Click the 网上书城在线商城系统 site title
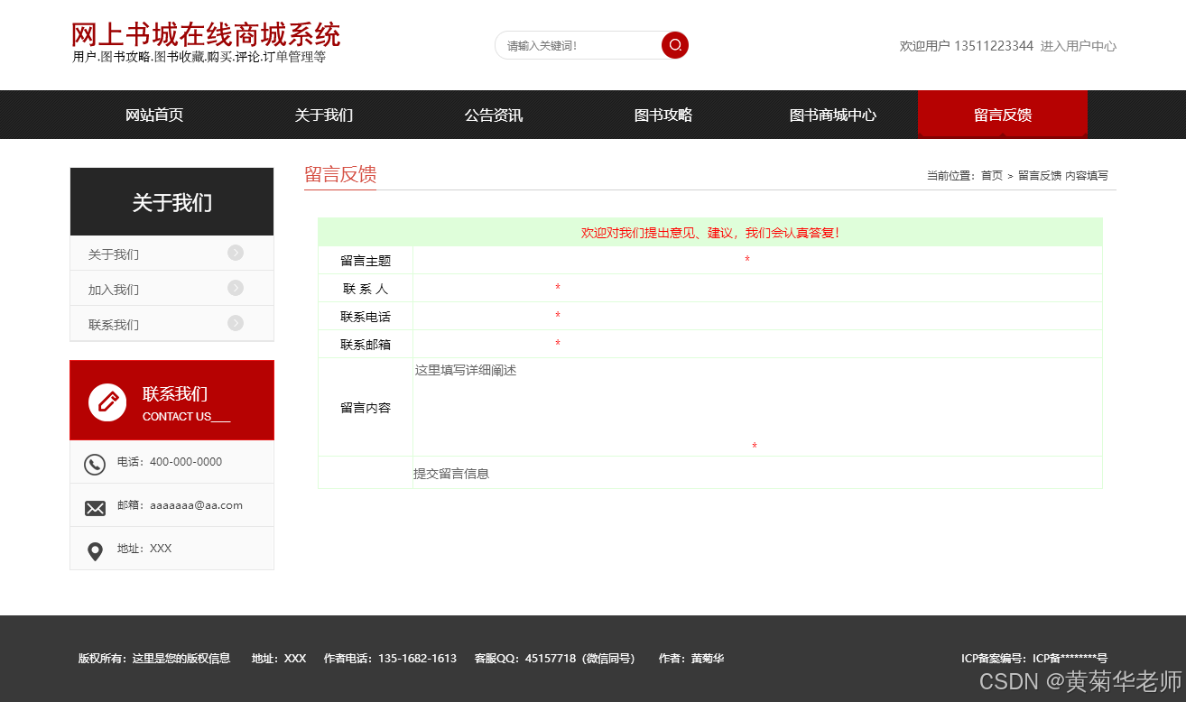The image size is (1186, 702). click(206, 35)
